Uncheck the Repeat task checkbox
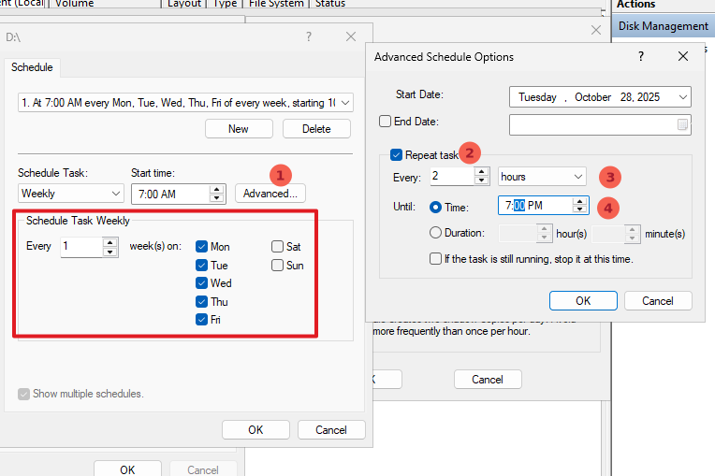Screen dimensions: 715x476 (397, 154)
